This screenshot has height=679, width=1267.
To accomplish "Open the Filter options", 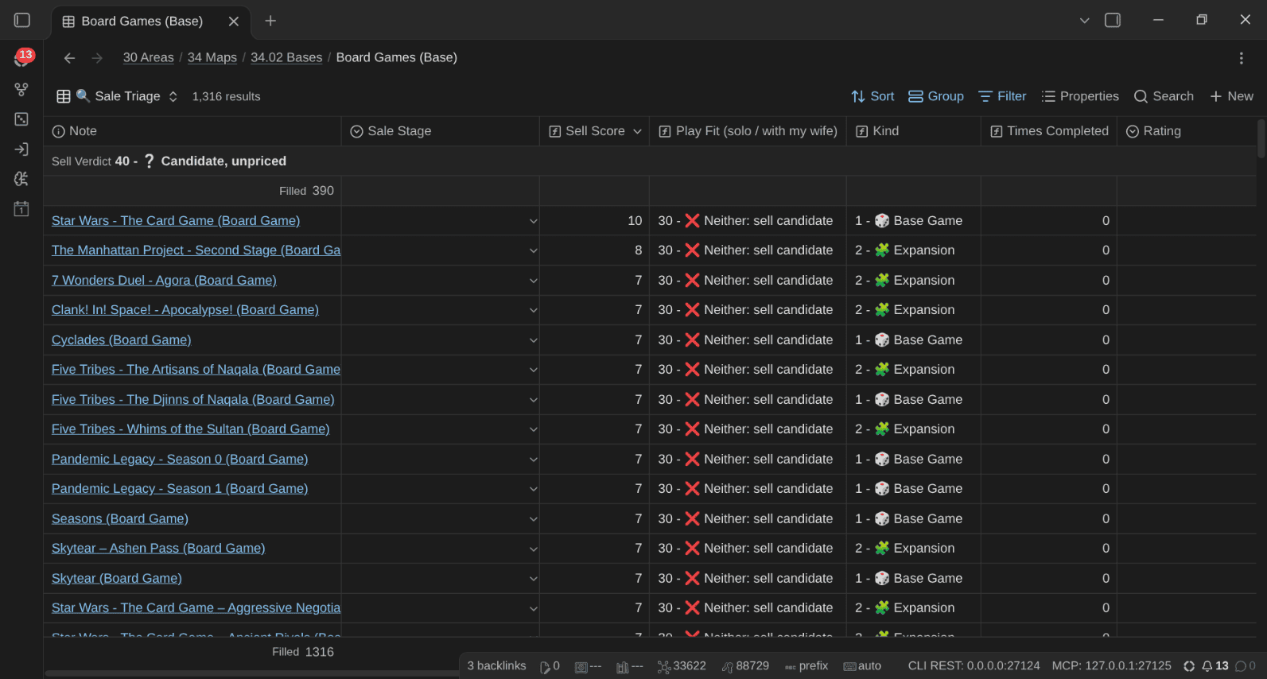I will point(1002,96).
